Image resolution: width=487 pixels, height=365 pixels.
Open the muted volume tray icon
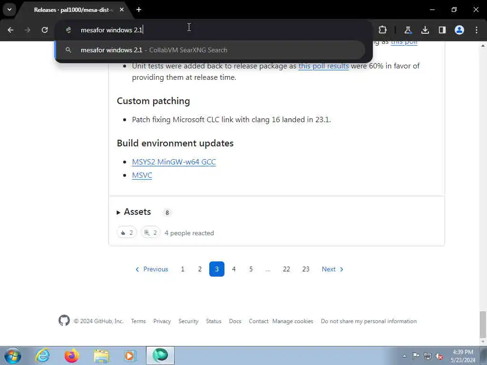click(x=439, y=356)
